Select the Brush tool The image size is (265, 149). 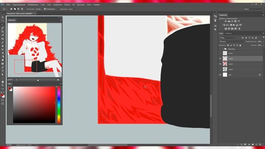2,42
